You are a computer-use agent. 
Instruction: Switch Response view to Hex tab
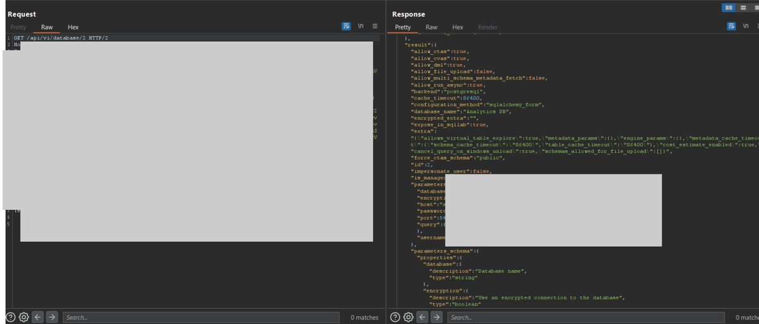pos(458,27)
